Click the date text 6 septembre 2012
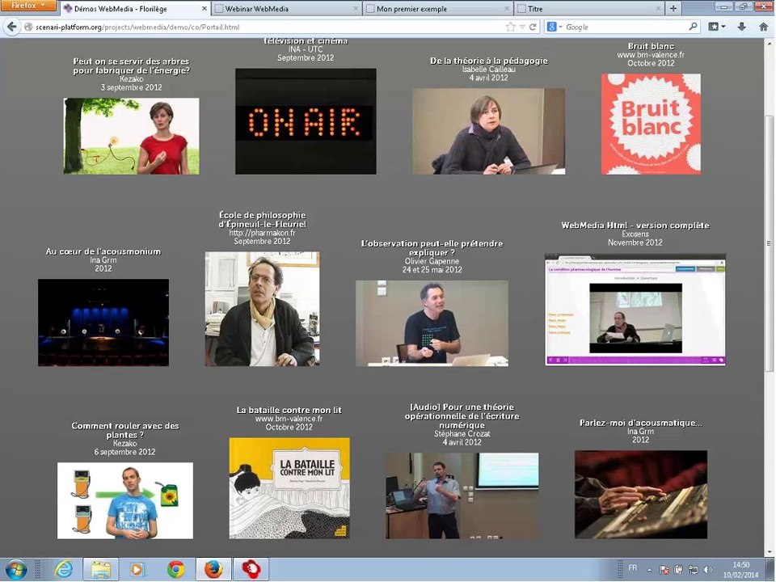Image resolution: width=776 pixels, height=582 pixels. pos(124,452)
